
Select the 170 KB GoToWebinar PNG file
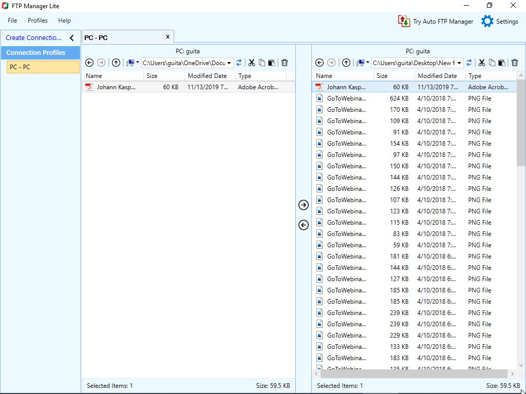pyautogui.click(x=415, y=110)
